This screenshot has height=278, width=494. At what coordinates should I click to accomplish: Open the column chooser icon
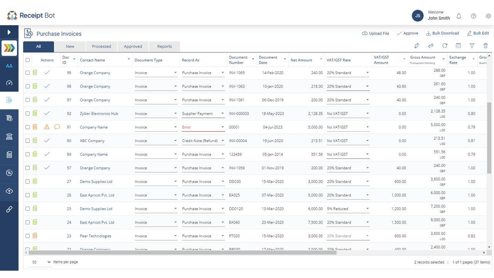[x=458, y=46]
